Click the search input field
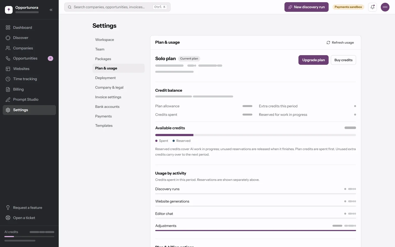This screenshot has height=247, width=395. [x=117, y=7]
